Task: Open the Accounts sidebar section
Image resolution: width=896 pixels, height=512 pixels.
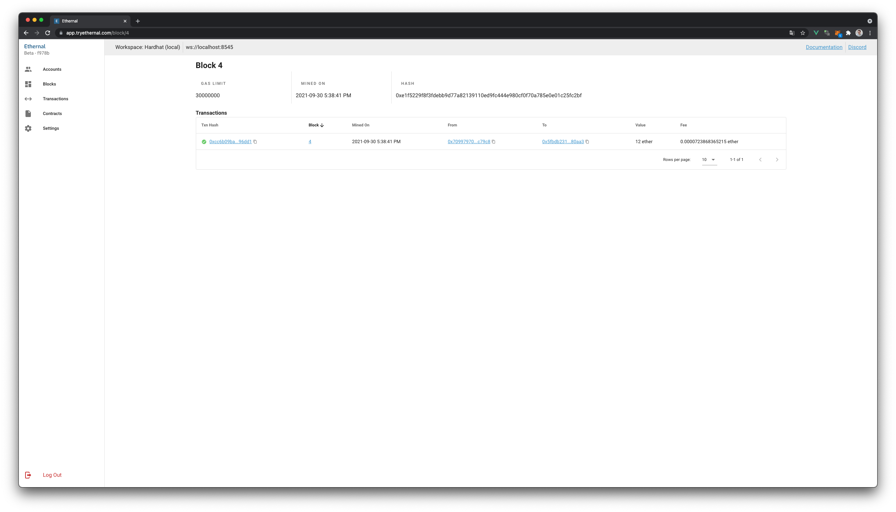Action: (x=52, y=69)
